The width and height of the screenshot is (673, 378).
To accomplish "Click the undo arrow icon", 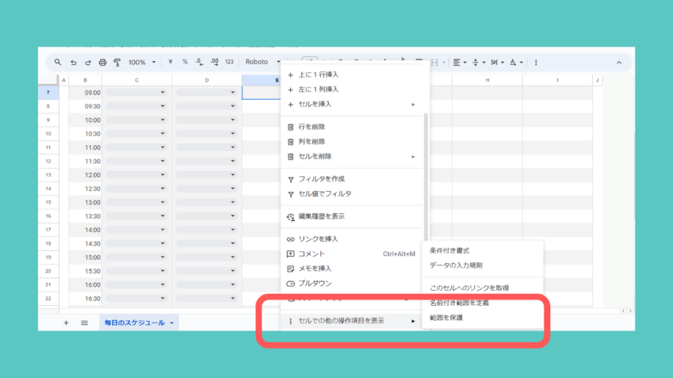I will pos(73,62).
